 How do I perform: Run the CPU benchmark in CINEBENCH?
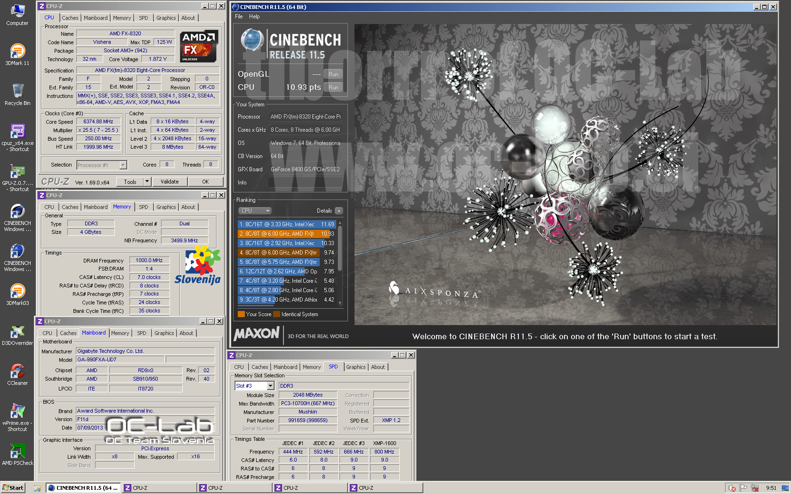point(333,87)
